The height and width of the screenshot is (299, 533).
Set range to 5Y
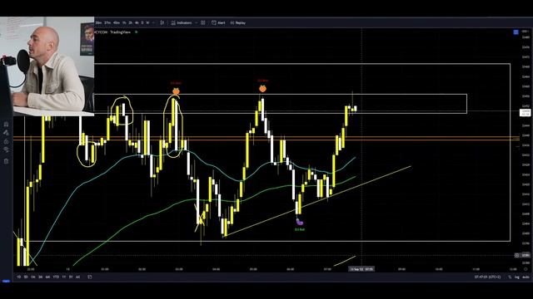(71, 277)
